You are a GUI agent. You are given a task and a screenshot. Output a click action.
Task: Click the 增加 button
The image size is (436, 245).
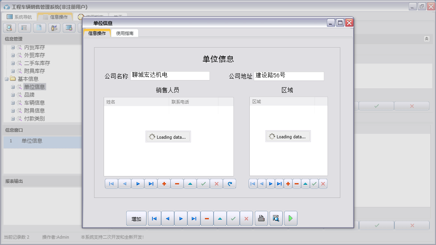pyautogui.click(x=136, y=218)
